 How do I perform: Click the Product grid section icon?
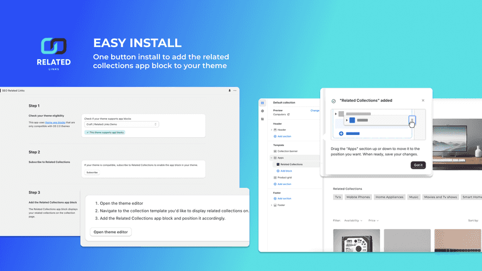275,177
